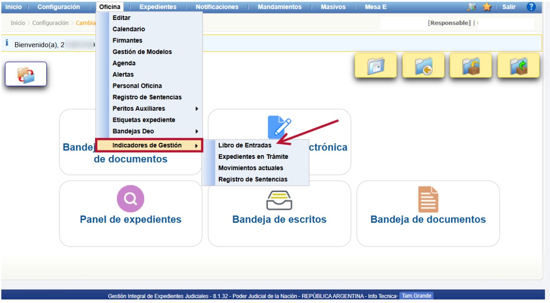Select Libro de Entradas from submenu

pyautogui.click(x=245, y=145)
